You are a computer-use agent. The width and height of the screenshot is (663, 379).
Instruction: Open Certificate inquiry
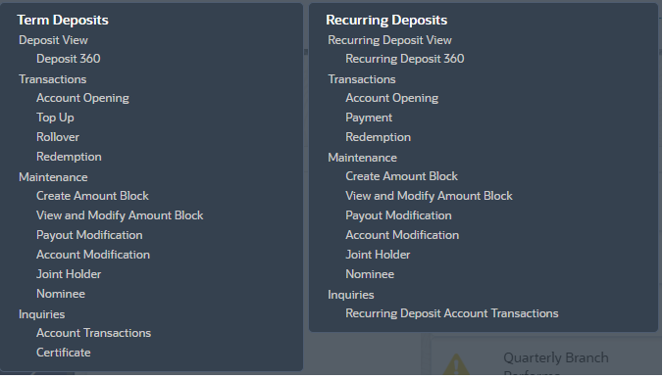tap(64, 353)
